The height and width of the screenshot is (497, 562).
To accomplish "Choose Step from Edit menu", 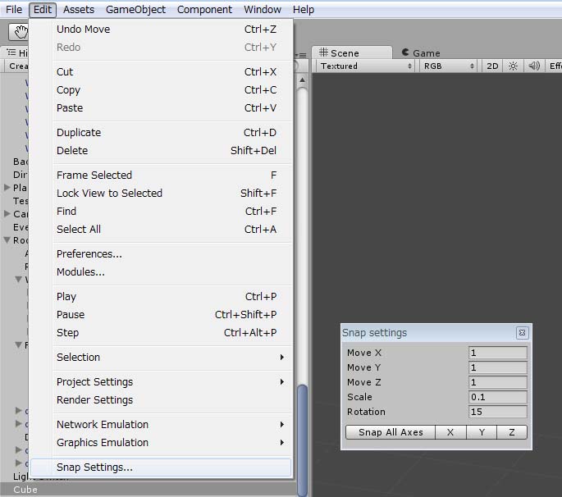I will click(162, 332).
